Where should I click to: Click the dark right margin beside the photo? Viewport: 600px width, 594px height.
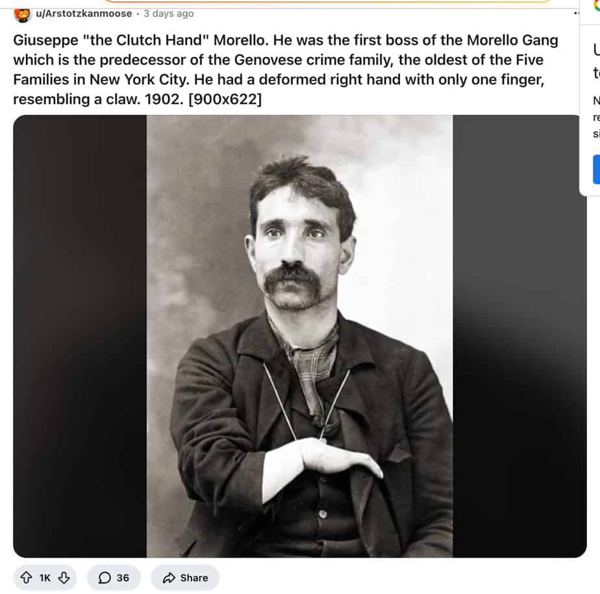(519, 336)
